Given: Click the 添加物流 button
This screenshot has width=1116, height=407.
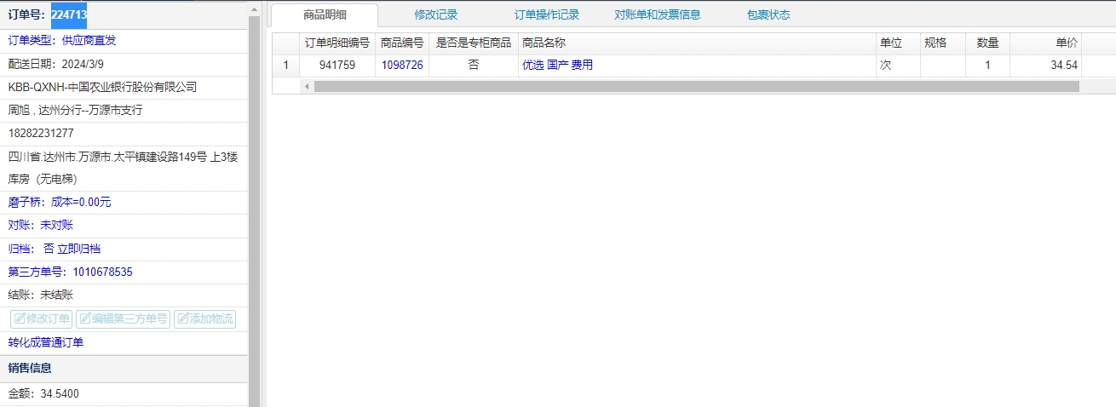Looking at the screenshot, I should [x=204, y=319].
